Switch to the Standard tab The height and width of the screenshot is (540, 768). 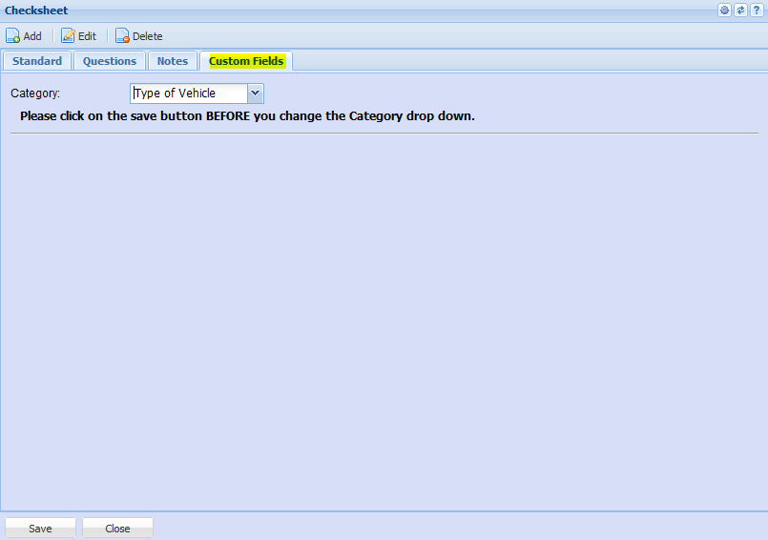37,61
